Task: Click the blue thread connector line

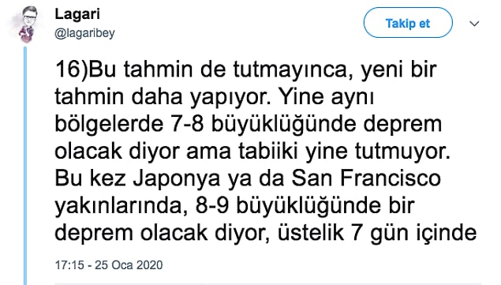Action: coord(25,166)
